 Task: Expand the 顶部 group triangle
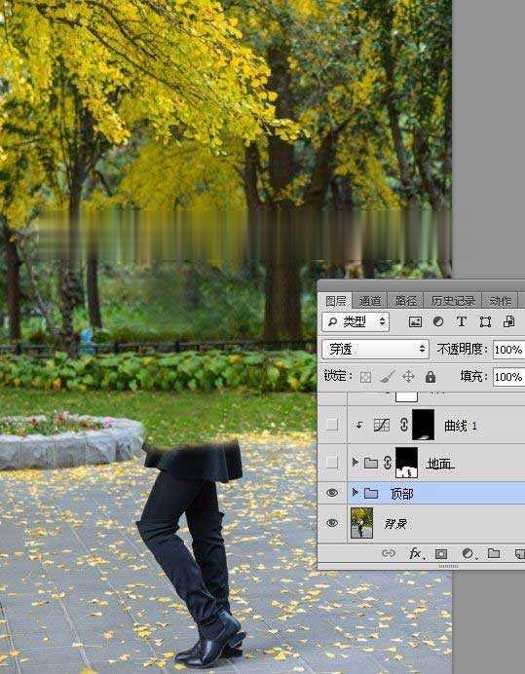click(x=356, y=493)
